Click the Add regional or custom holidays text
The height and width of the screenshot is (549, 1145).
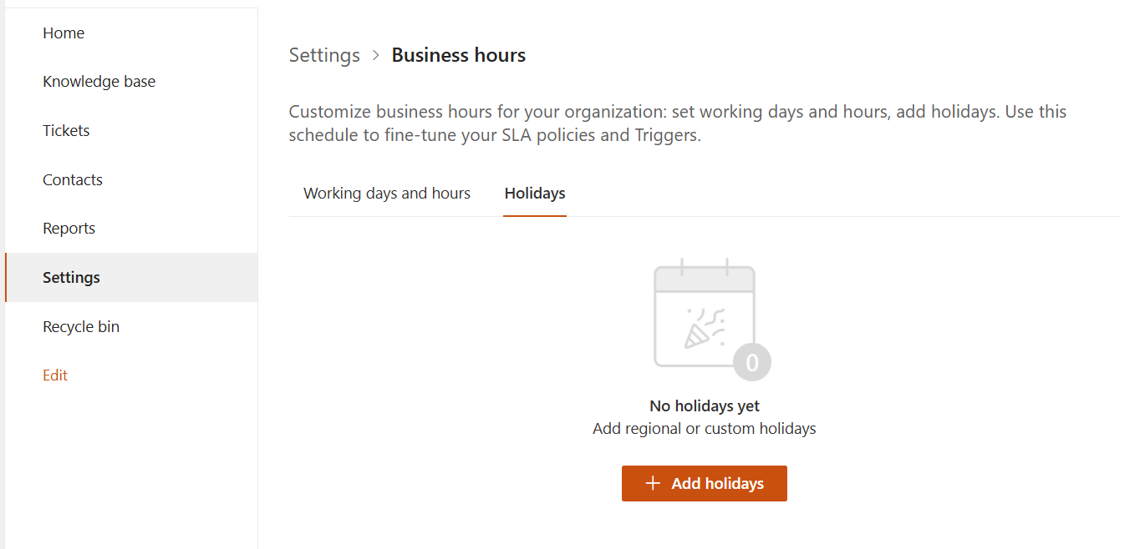[704, 428]
